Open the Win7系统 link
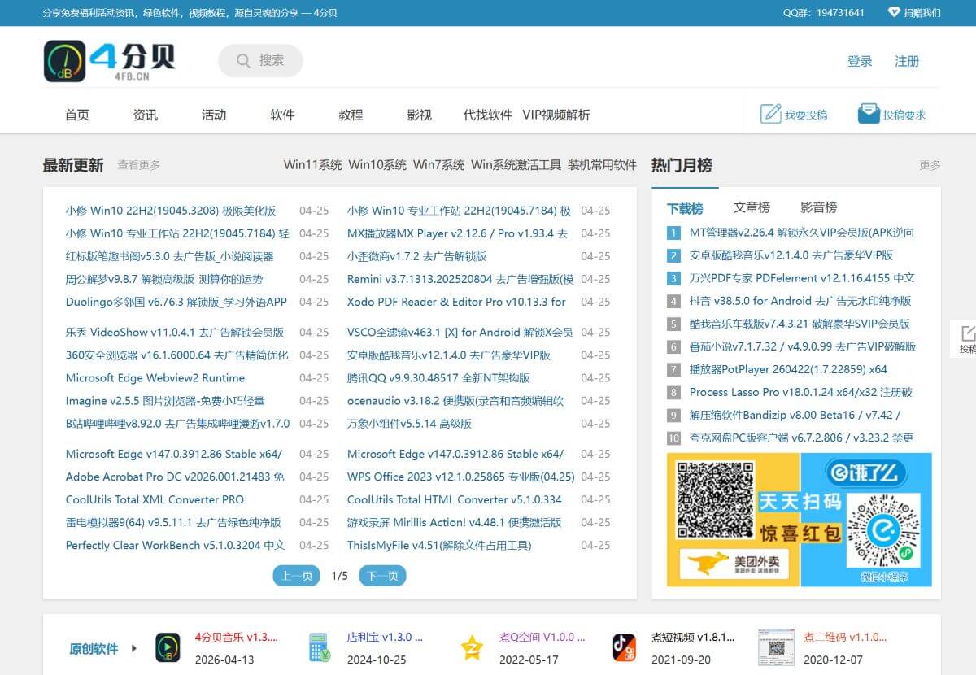 click(x=438, y=164)
